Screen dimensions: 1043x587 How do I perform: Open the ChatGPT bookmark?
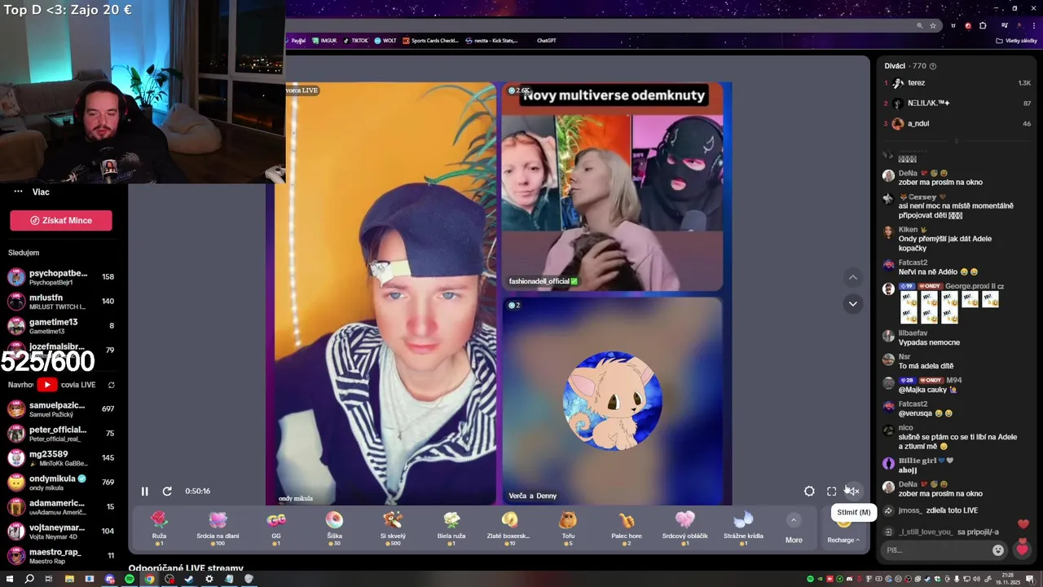546,40
